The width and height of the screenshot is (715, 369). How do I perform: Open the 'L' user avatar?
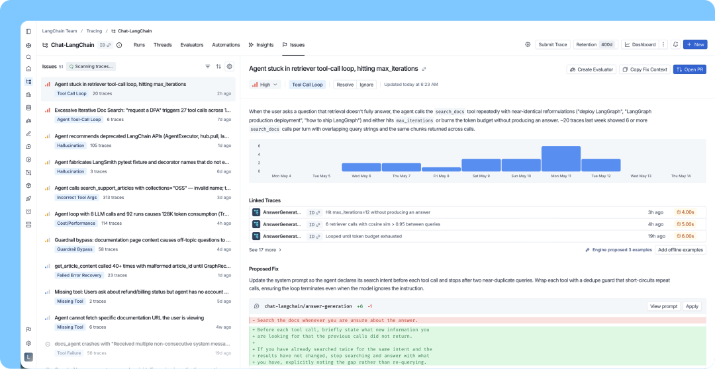click(x=28, y=356)
